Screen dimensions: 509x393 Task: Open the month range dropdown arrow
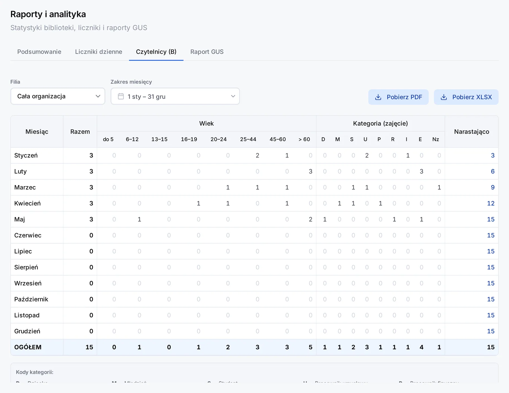click(233, 96)
